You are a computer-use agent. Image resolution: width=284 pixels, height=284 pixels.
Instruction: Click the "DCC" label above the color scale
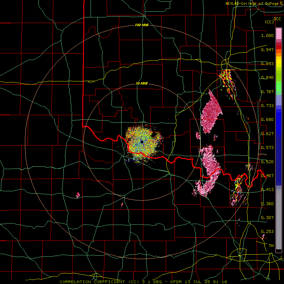(277, 19)
